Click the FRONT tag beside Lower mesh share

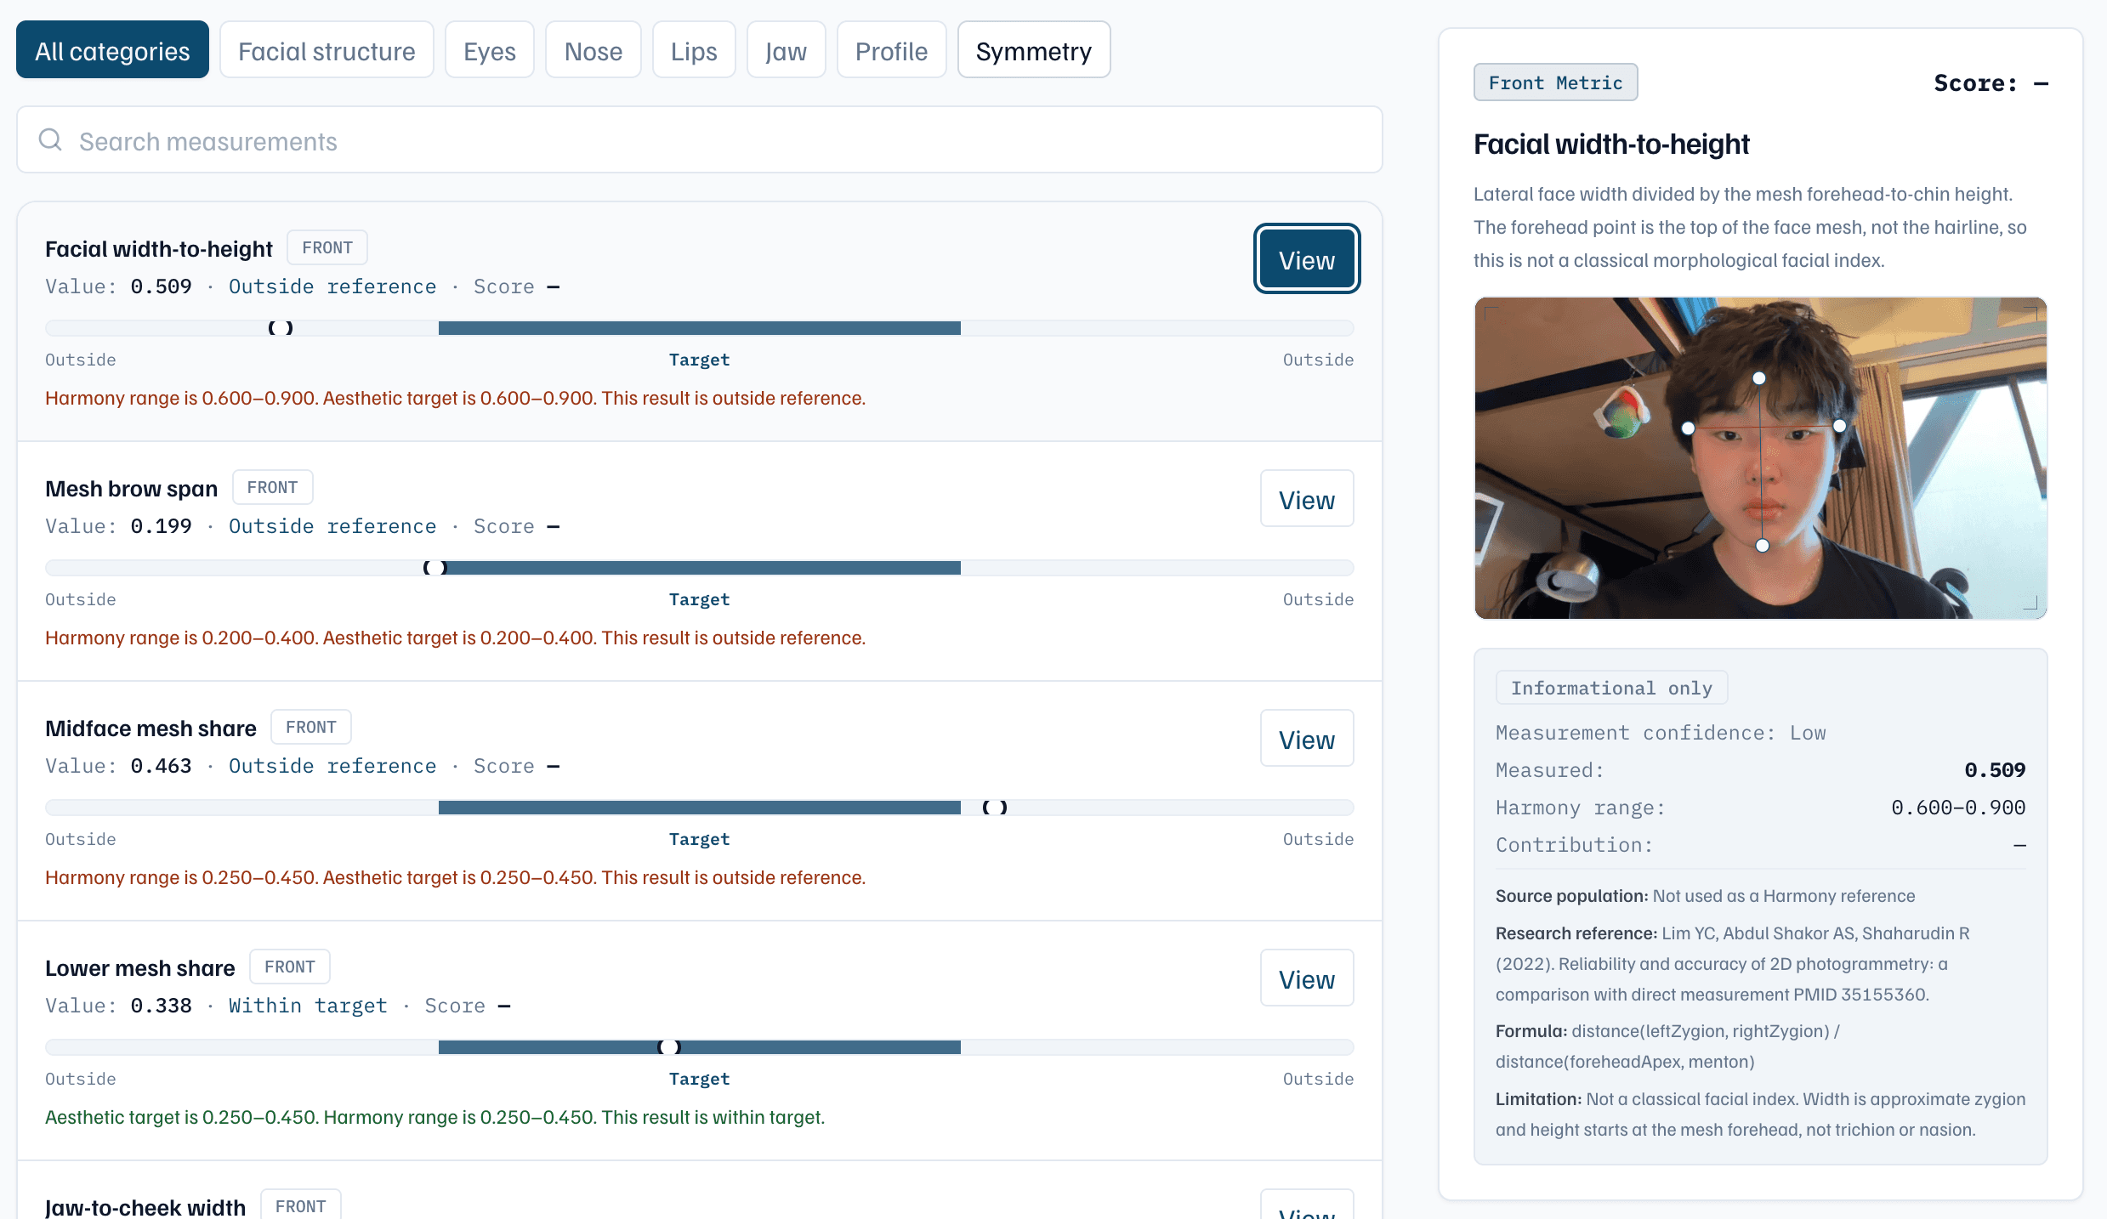coord(290,967)
